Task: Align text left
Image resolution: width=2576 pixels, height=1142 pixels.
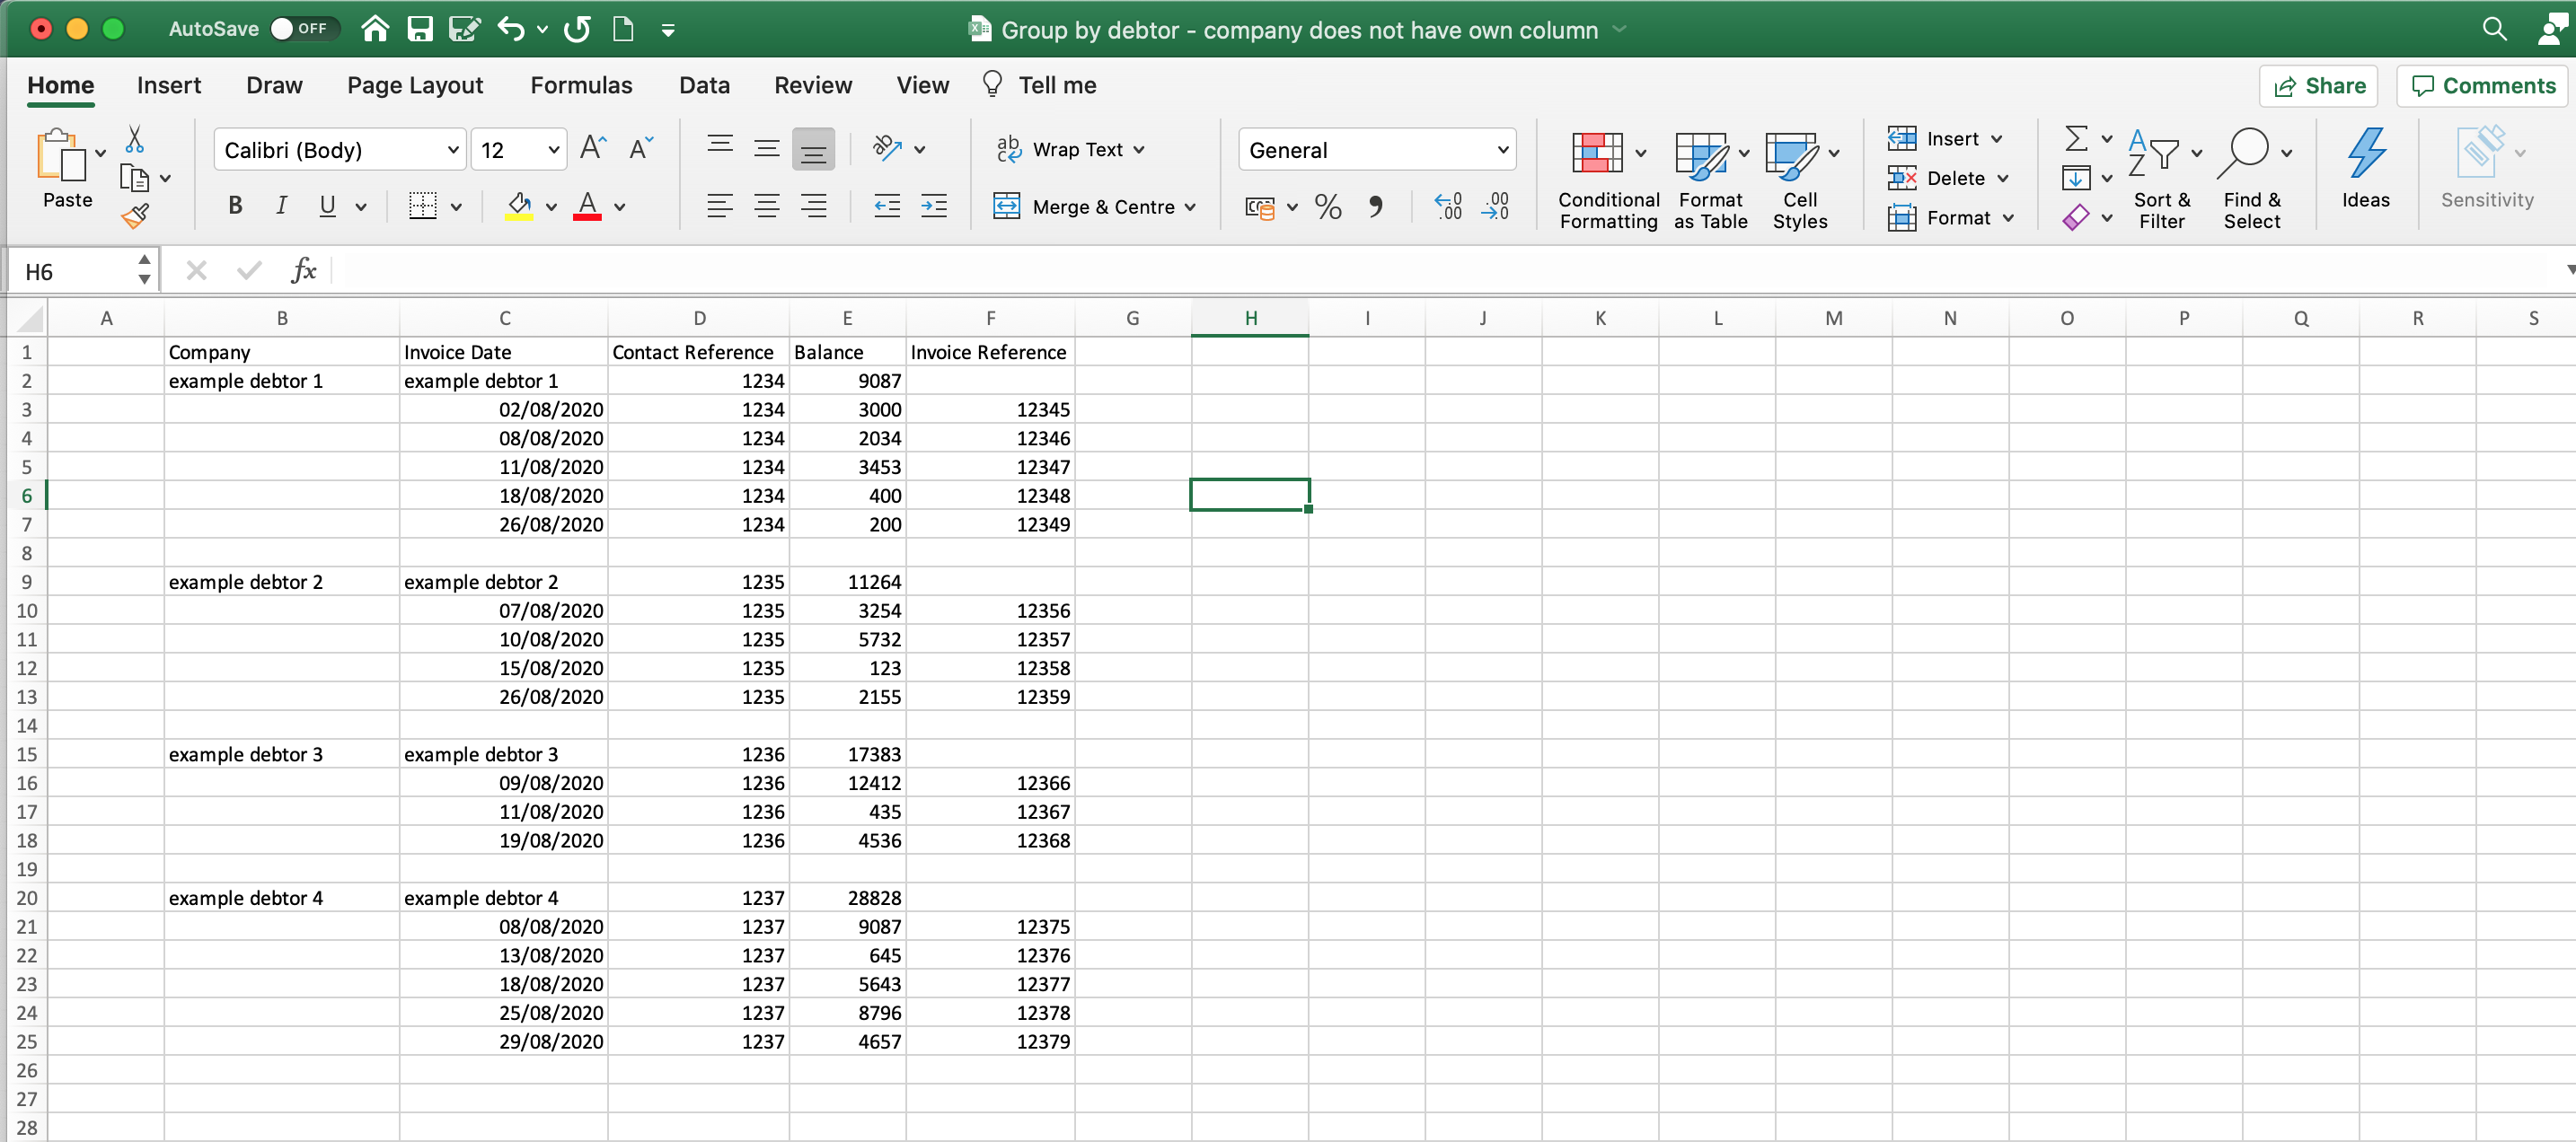Action: coord(720,206)
